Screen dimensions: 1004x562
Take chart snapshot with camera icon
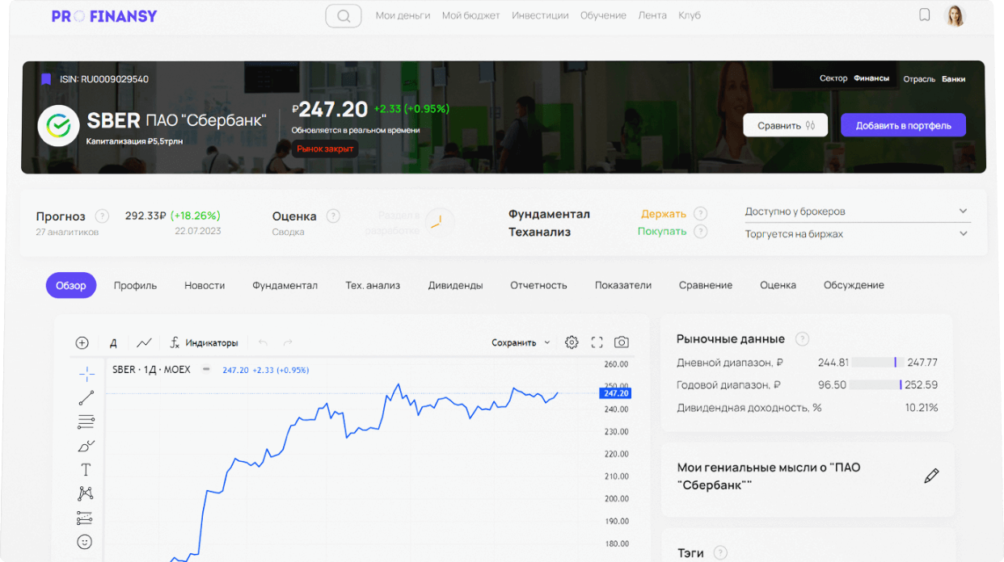click(621, 342)
